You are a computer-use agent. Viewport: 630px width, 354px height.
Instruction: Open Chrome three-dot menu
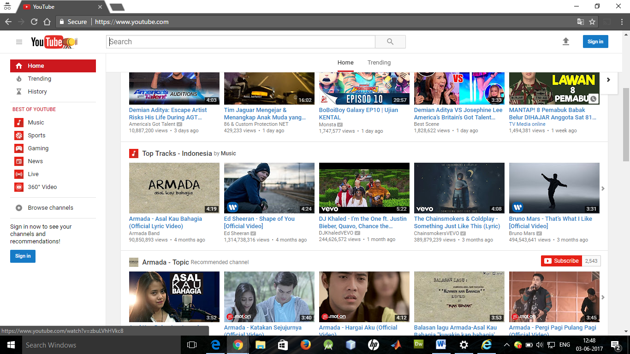coord(622,22)
